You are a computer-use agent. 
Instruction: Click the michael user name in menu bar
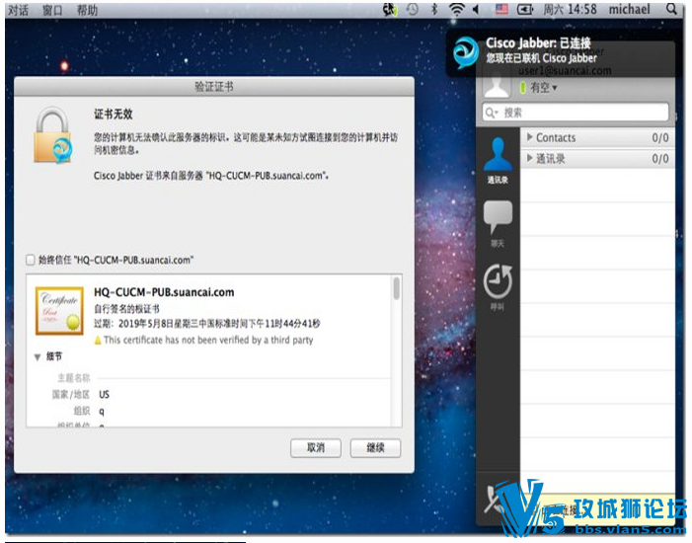pyautogui.click(x=630, y=9)
